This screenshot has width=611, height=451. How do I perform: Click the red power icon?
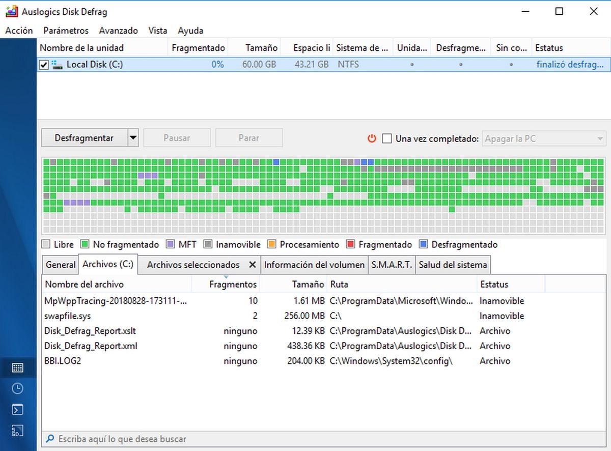(372, 138)
